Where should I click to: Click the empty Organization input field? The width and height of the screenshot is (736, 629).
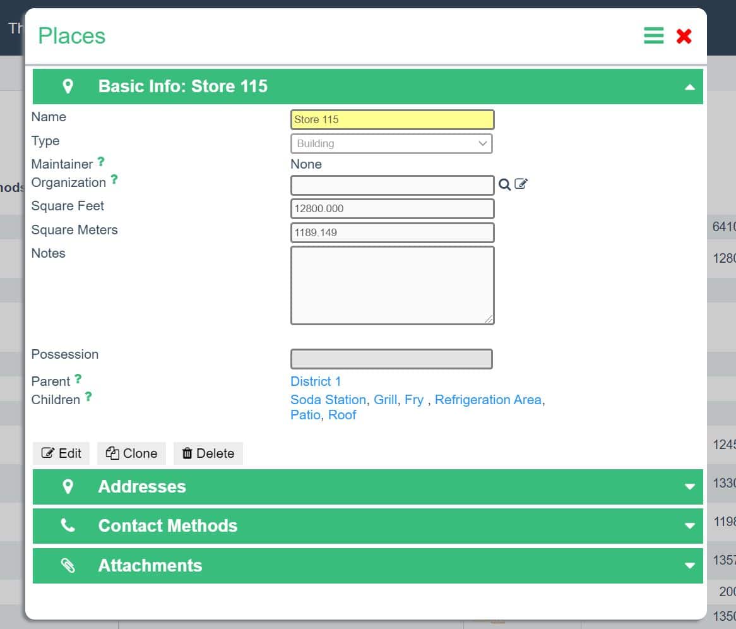[393, 185]
